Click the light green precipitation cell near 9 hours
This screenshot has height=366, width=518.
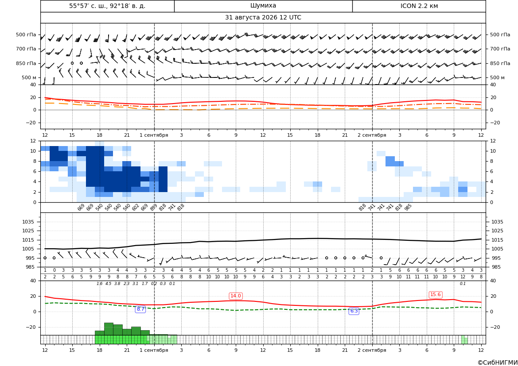pos(464,339)
